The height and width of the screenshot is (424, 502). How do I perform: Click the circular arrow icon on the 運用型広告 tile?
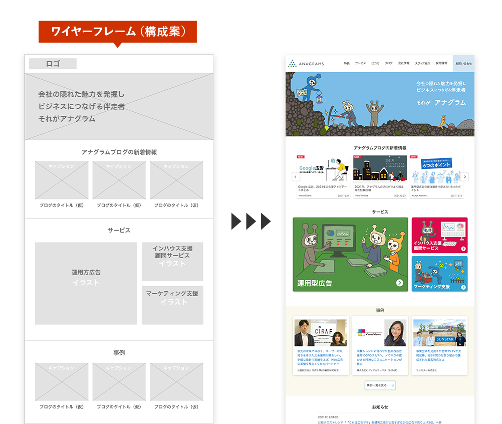[399, 283]
